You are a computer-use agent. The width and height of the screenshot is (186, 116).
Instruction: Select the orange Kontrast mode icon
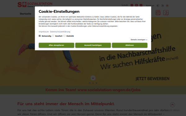[x=167, y=6]
